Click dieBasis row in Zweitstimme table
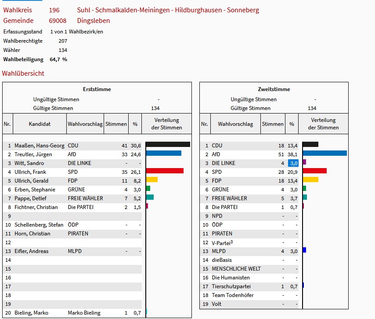The width and height of the screenshot is (375, 319). 249,260
